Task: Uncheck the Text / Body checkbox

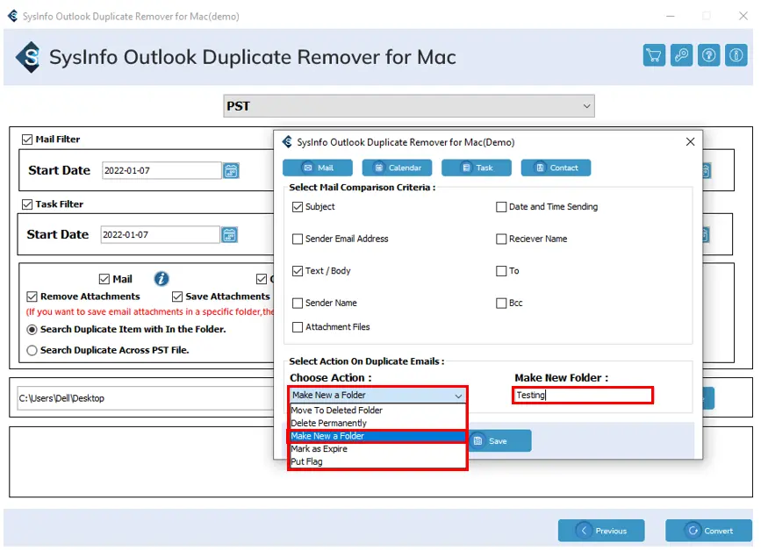Action: pos(298,271)
